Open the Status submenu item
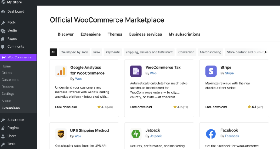280x149 pixels. coord(6,101)
